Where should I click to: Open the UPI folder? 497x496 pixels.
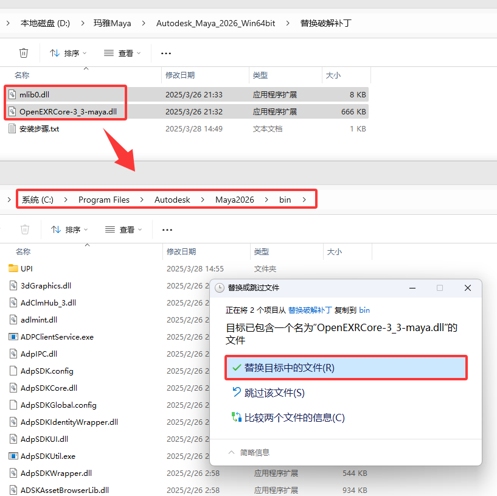point(27,268)
